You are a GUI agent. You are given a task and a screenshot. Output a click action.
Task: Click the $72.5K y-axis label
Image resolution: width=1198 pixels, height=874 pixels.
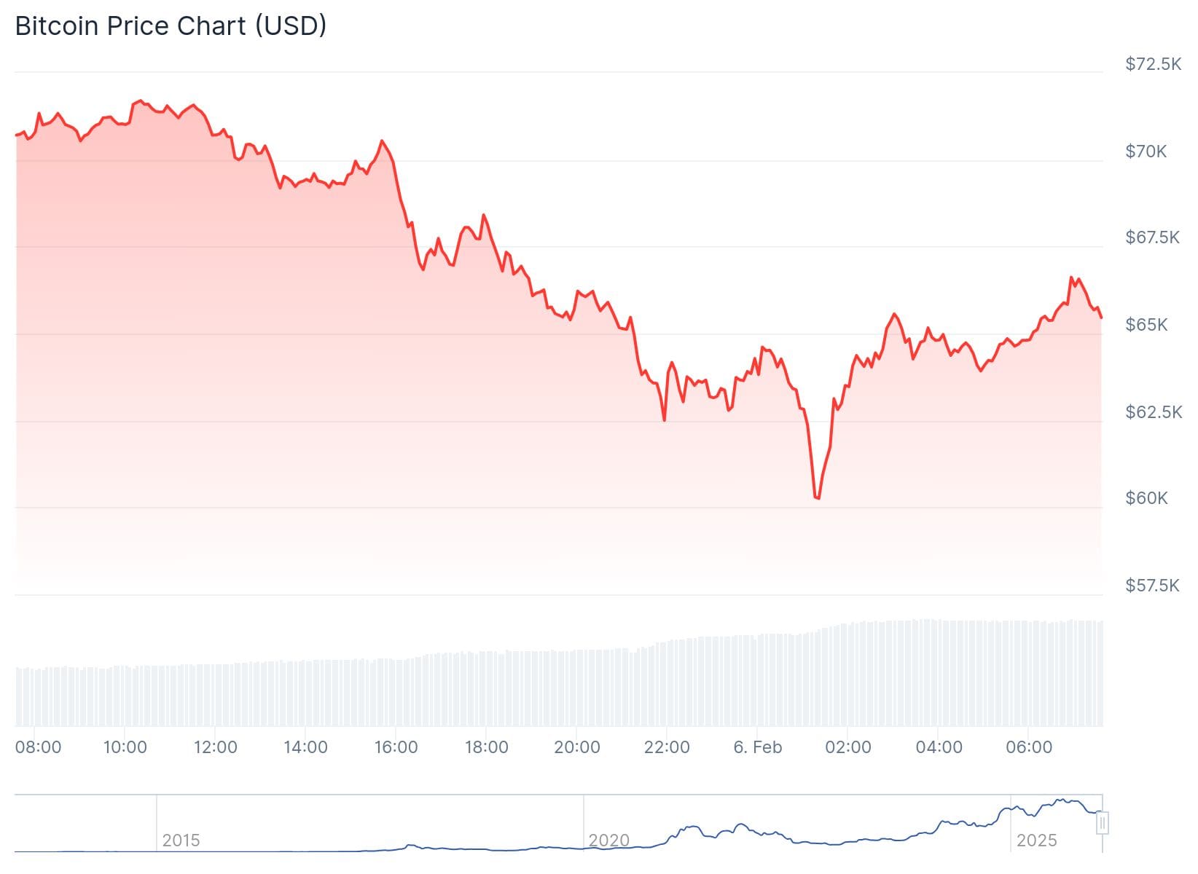pyautogui.click(x=1153, y=64)
